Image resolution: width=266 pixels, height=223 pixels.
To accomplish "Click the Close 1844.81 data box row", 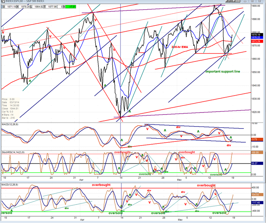I will point(10,108).
